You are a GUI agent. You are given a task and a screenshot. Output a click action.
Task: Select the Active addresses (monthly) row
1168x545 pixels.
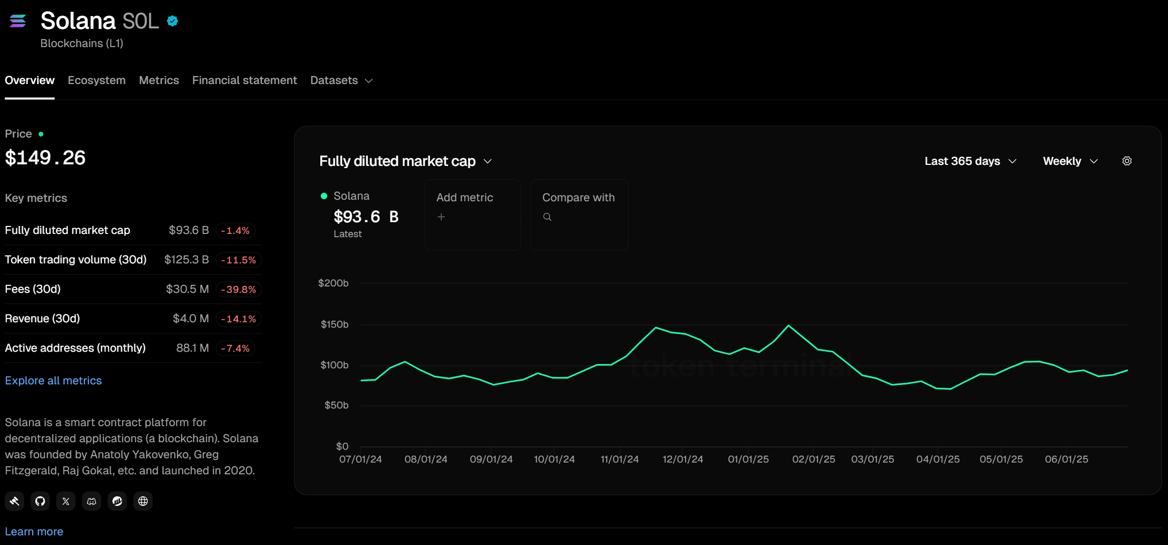point(133,348)
